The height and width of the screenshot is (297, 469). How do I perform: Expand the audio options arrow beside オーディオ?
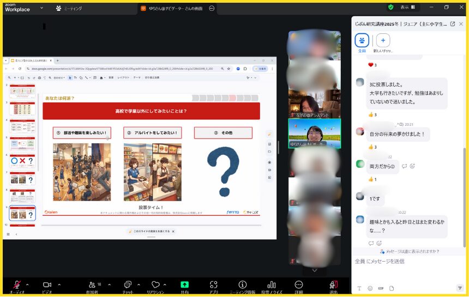[x=27, y=284]
